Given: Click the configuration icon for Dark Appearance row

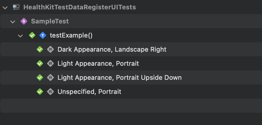Looking at the screenshot, I should (x=50, y=49).
